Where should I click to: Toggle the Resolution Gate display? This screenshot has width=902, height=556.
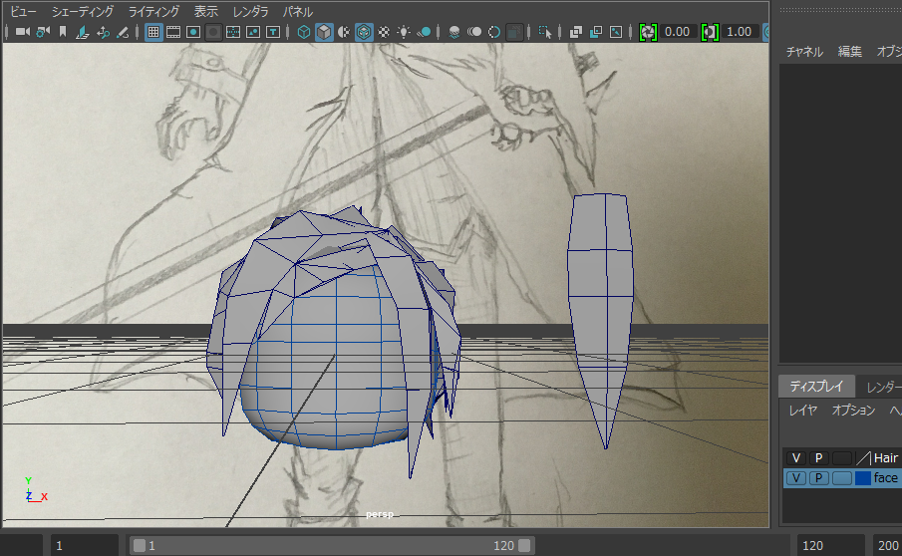click(193, 32)
